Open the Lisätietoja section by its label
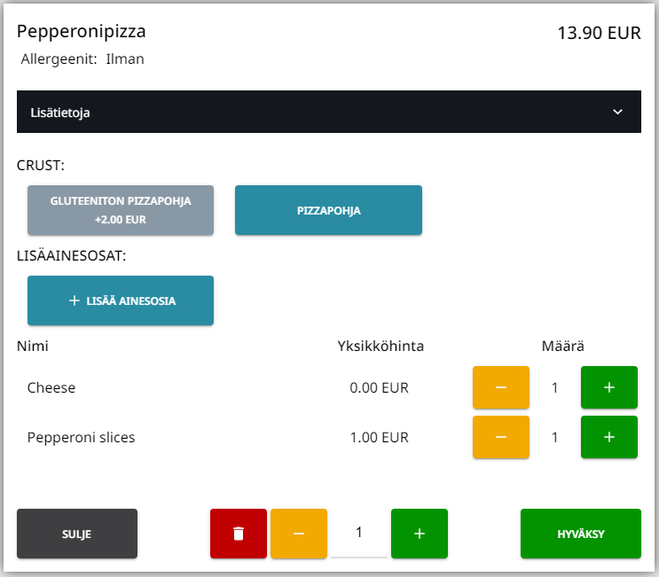 tap(60, 113)
